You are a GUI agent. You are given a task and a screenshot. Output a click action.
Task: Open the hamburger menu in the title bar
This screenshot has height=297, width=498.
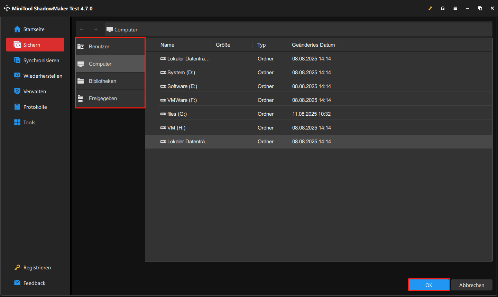pos(455,8)
